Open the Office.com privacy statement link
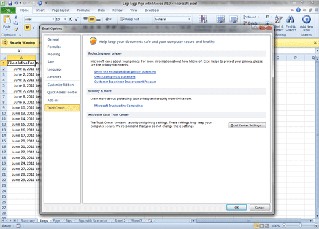Image resolution: width=319 pixels, height=229 pixels. pyautogui.click(x=115, y=77)
